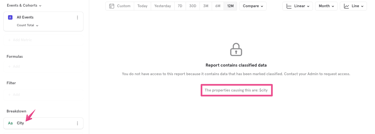Select the Today date range
The height and width of the screenshot is (134, 375).
(x=142, y=6)
